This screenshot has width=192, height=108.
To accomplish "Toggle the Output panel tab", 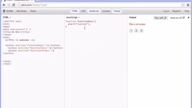I will (x=117, y=11).
